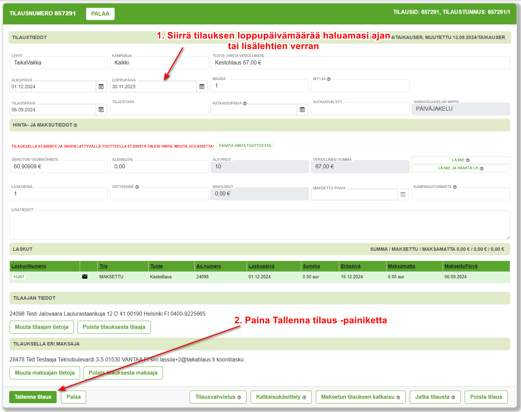Sort invoices by As.numero column
The image size is (521, 412).
tap(209, 266)
